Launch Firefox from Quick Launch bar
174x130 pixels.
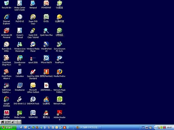(x=37, y=128)
